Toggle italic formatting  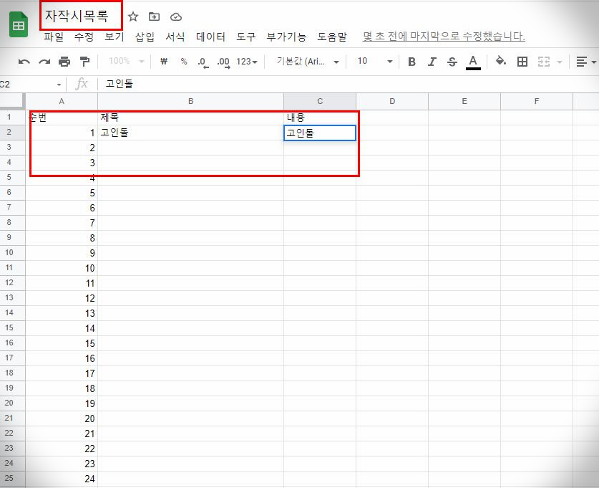pyautogui.click(x=432, y=62)
